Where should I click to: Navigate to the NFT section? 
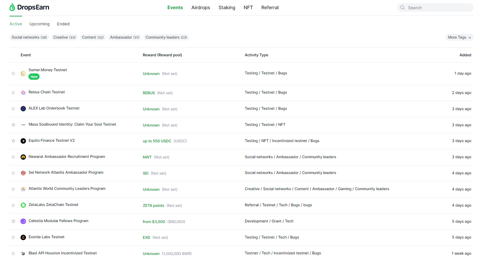[248, 8]
